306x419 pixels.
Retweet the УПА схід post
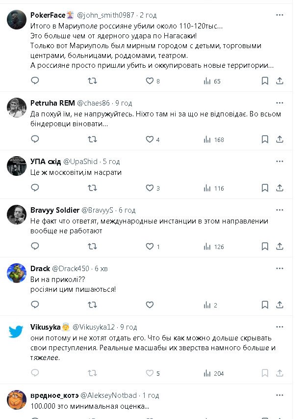tap(92, 188)
